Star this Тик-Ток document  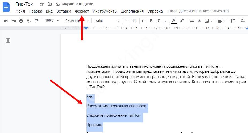(42, 4)
